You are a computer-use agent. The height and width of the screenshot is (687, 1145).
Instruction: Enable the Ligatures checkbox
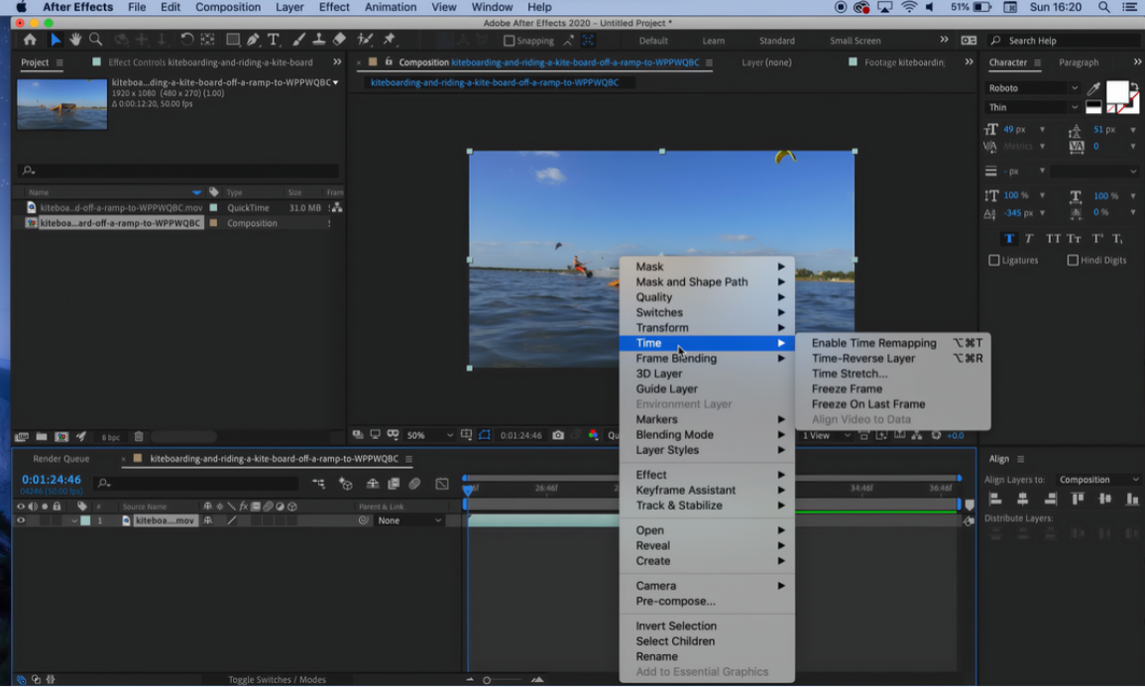[x=994, y=260]
